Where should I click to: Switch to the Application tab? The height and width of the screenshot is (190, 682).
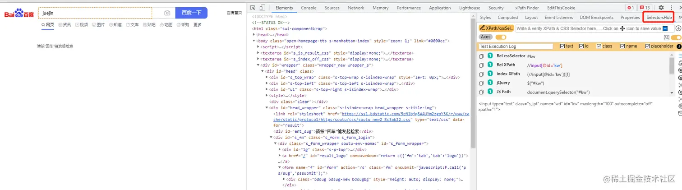440,8
